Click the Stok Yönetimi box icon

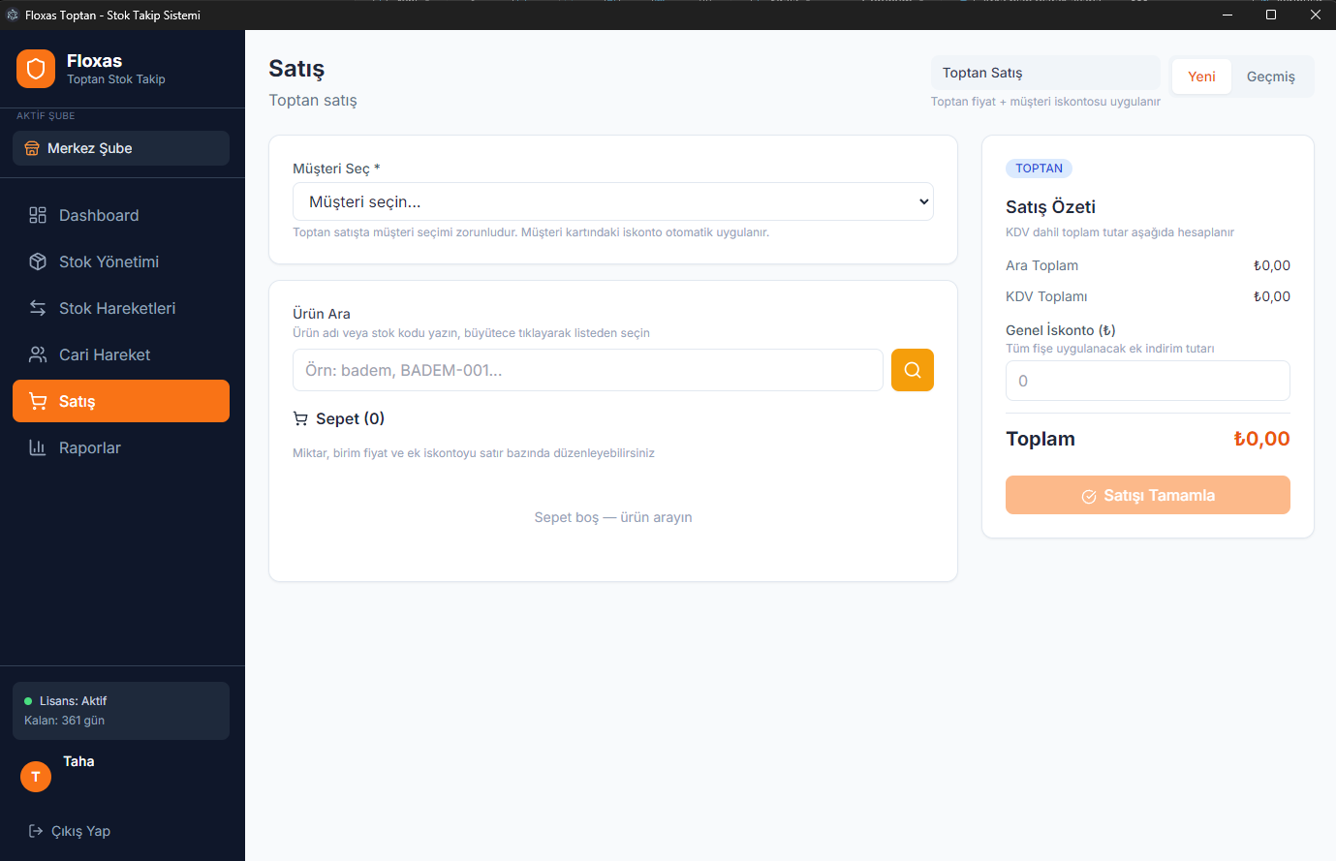pos(38,261)
